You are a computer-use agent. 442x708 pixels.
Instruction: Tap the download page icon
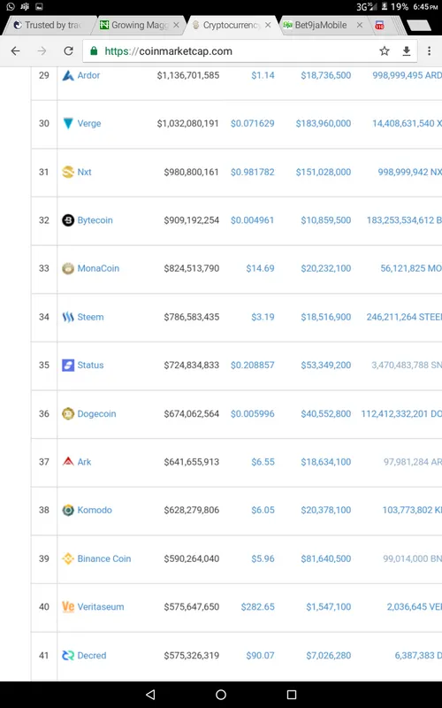coord(407,51)
